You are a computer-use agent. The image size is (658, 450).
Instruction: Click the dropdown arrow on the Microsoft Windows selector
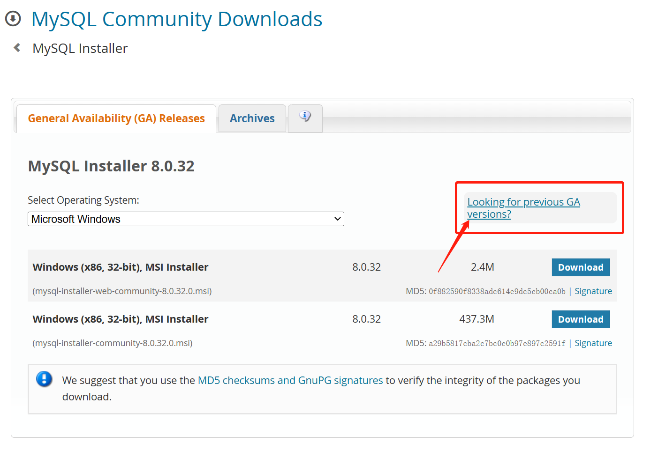point(337,219)
